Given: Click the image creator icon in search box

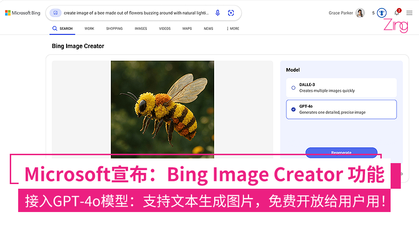Looking at the screenshot, I should [x=55, y=13].
